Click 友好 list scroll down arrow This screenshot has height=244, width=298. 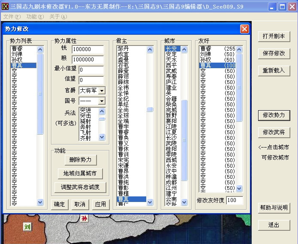239,188
